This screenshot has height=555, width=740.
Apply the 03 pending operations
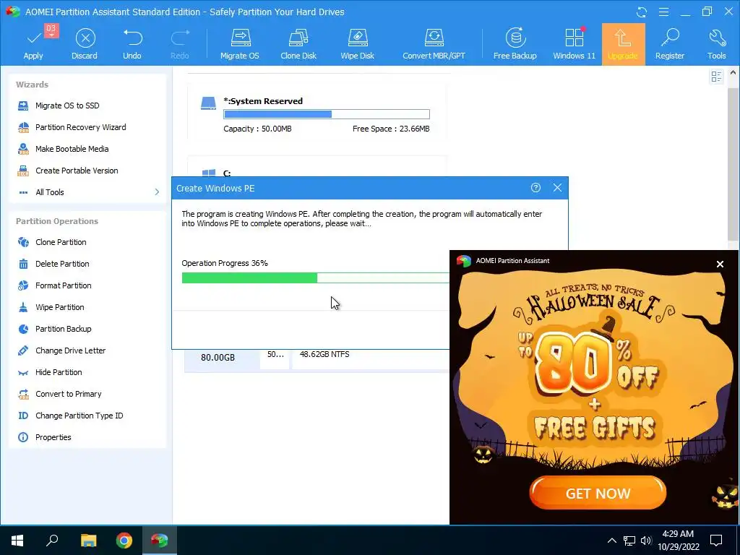click(33, 44)
